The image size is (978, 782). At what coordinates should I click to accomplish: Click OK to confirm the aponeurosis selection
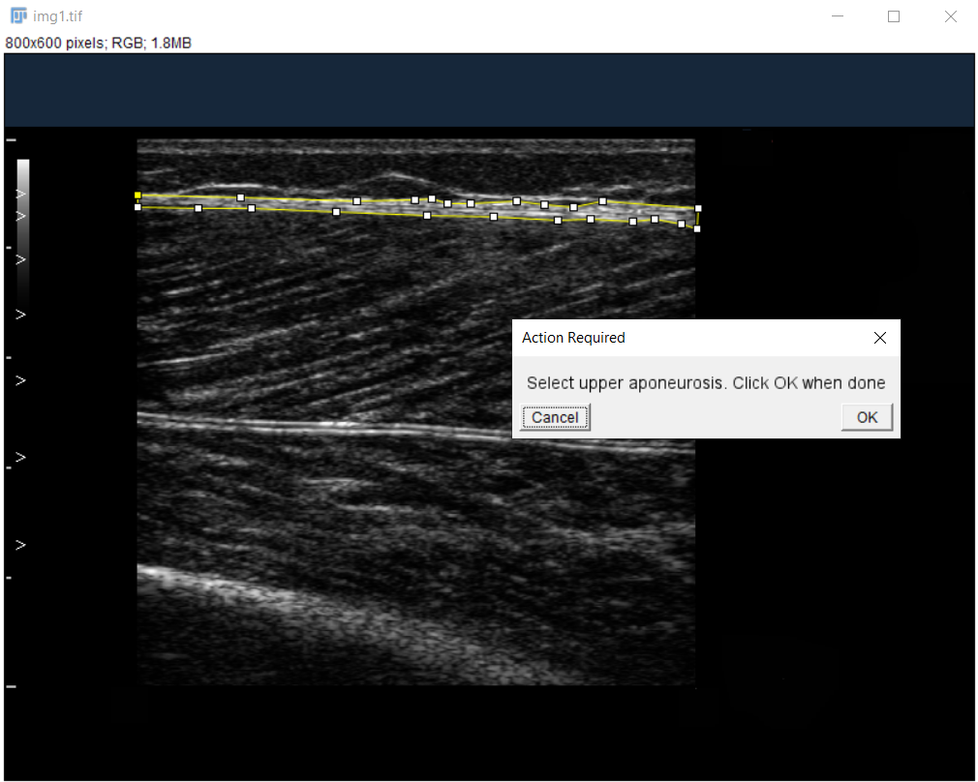coord(867,417)
